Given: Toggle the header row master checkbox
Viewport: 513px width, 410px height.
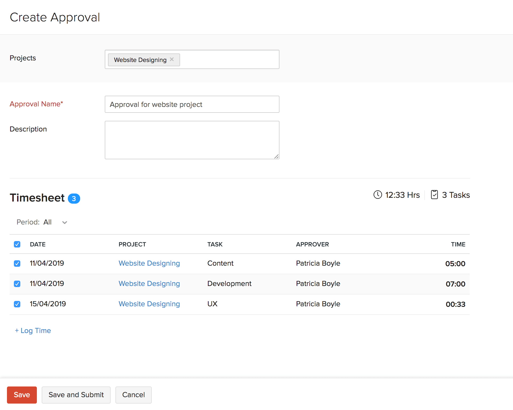Looking at the screenshot, I should [17, 244].
